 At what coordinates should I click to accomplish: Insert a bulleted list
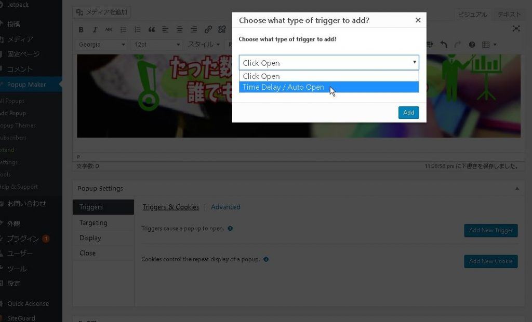pyautogui.click(x=123, y=30)
